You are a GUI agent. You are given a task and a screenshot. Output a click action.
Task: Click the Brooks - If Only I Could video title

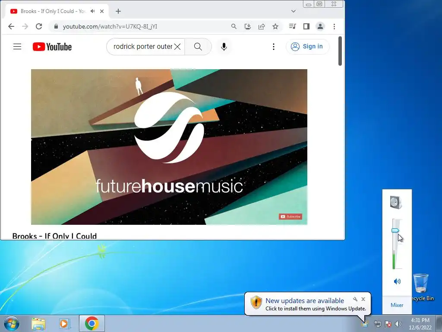click(x=54, y=236)
